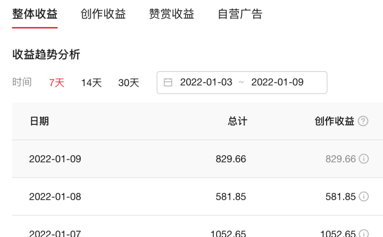
Task: Open info icon in 2022-01-08 row
Action: [x=364, y=197]
